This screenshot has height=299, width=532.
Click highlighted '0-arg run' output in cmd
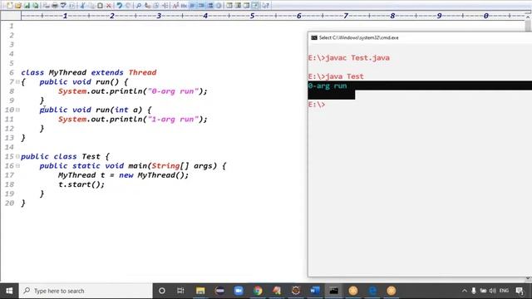pos(328,86)
